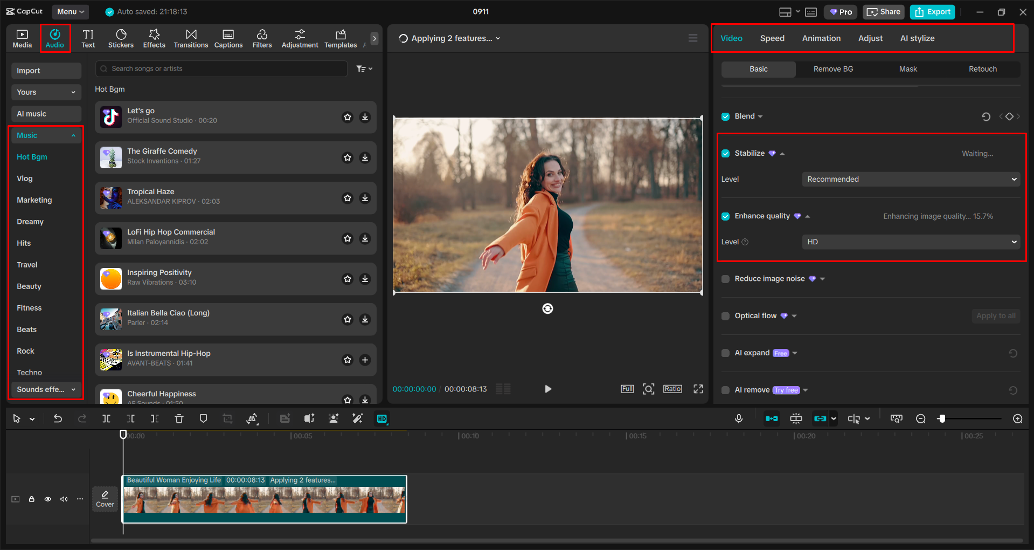
Task: Collapse the Blend section
Action: [760, 116]
